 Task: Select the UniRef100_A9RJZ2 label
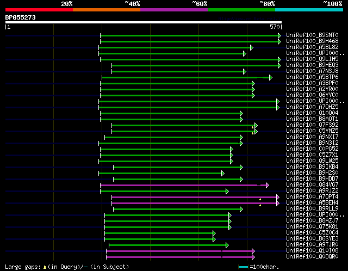click(x=312, y=191)
